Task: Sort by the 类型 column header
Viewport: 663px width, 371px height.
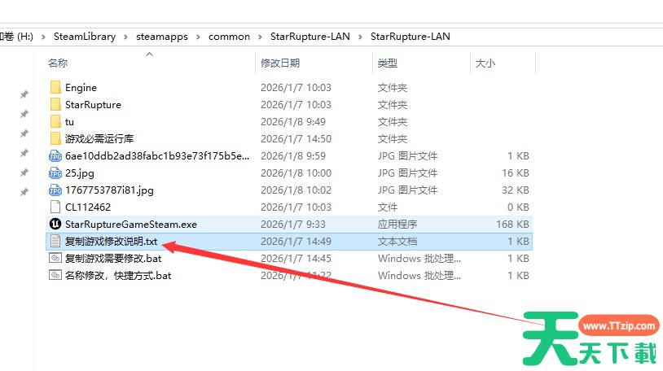Action: pyautogui.click(x=388, y=63)
